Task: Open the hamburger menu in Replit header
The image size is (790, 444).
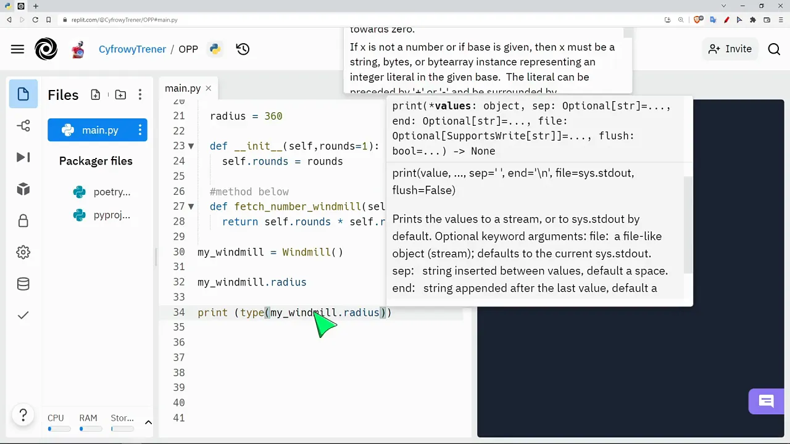Action: point(17,49)
